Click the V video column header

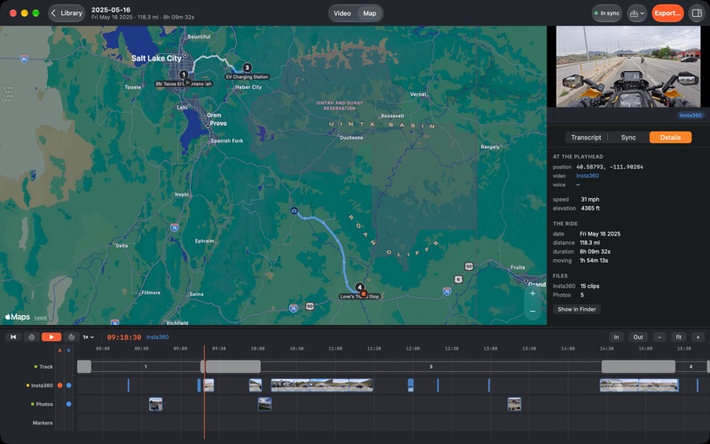(x=68, y=350)
